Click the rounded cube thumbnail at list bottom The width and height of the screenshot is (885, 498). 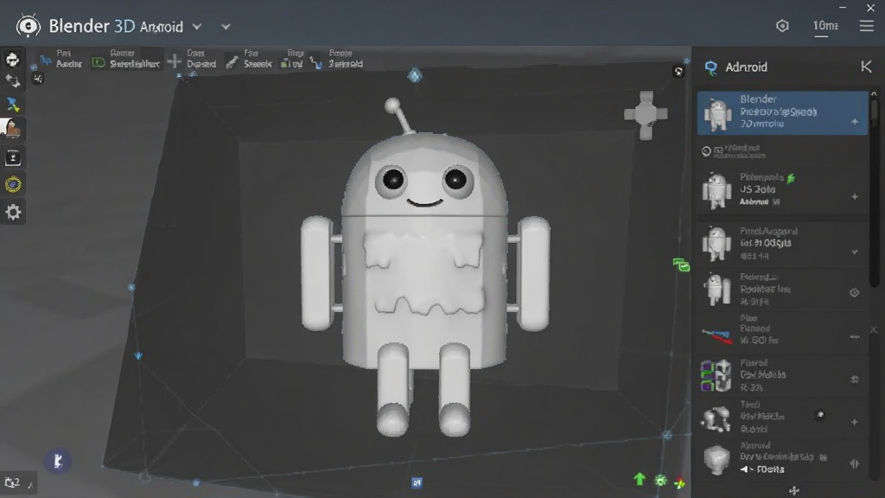coord(716,460)
